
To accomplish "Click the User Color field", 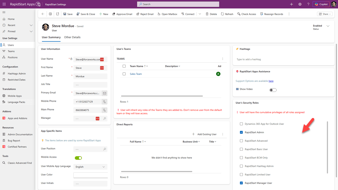I will pos(90,175).
